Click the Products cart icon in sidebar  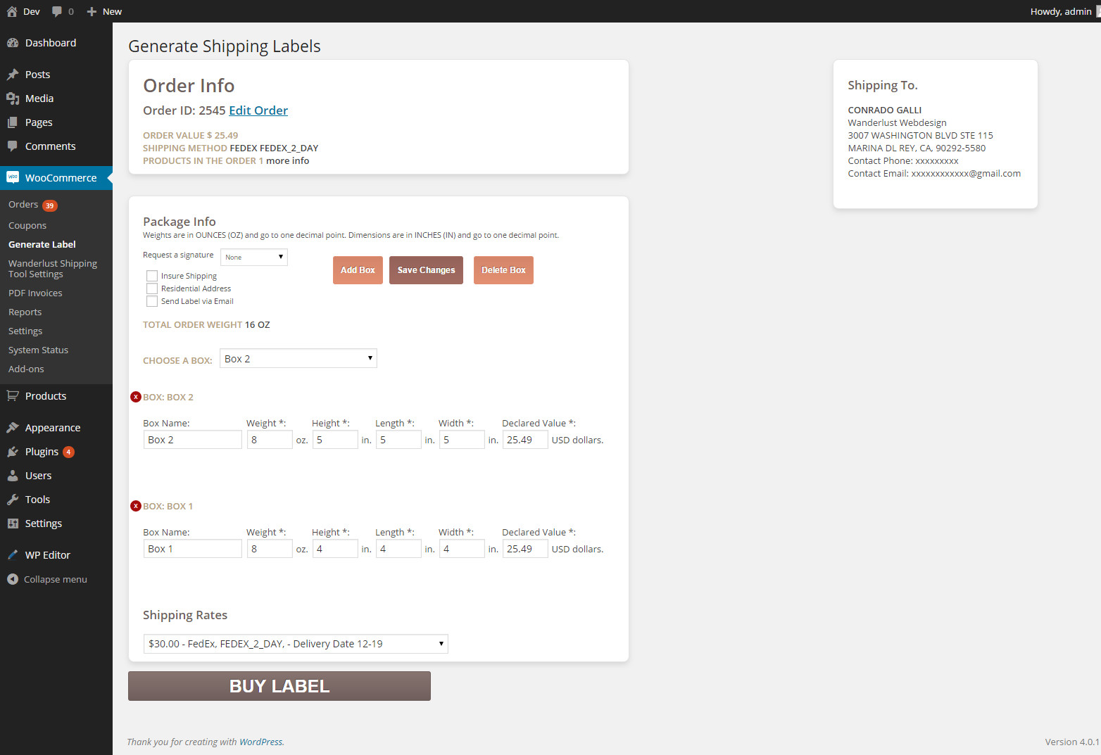(13, 396)
